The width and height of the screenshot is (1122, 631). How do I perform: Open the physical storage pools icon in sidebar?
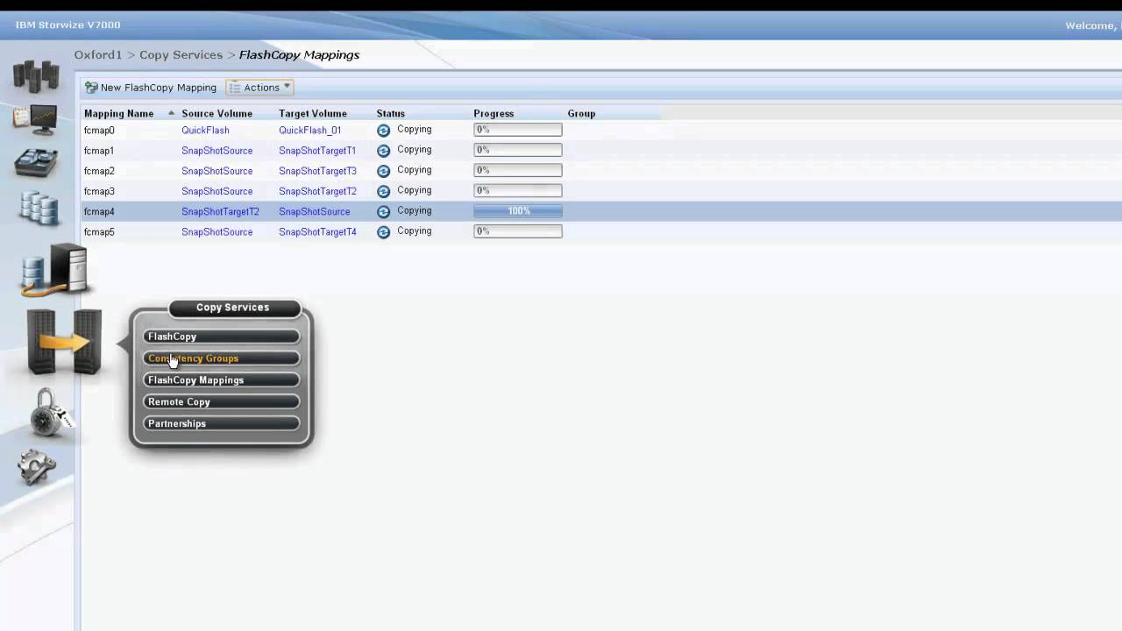tap(36, 163)
